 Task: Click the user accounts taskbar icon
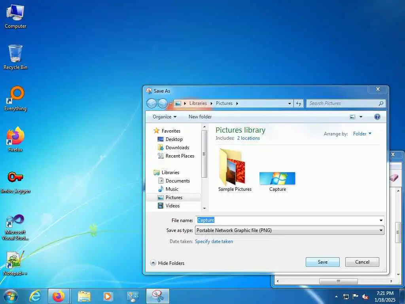point(133,296)
